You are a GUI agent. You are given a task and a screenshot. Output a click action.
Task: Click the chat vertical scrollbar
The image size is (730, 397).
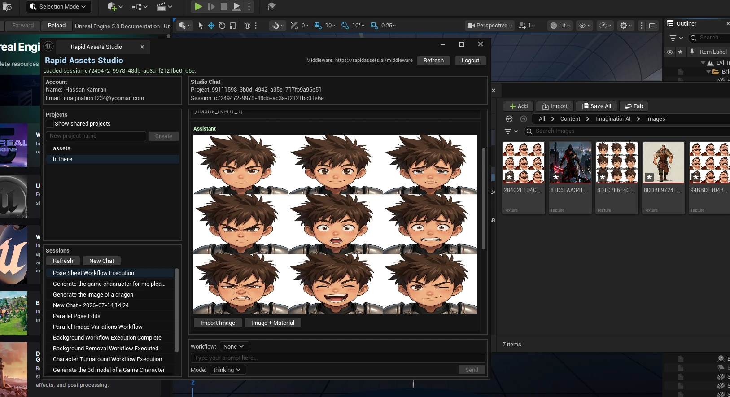point(484,199)
